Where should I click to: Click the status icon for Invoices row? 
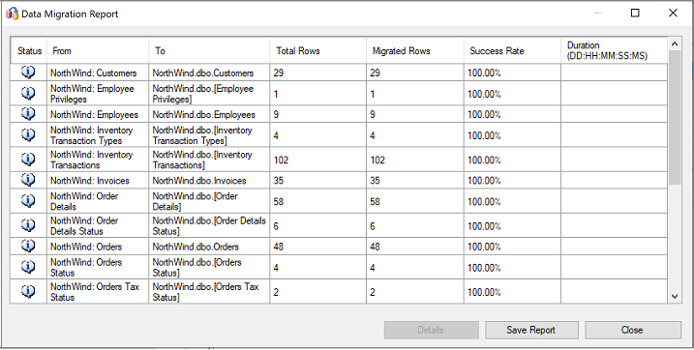pyautogui.click(x=28, y=180)
